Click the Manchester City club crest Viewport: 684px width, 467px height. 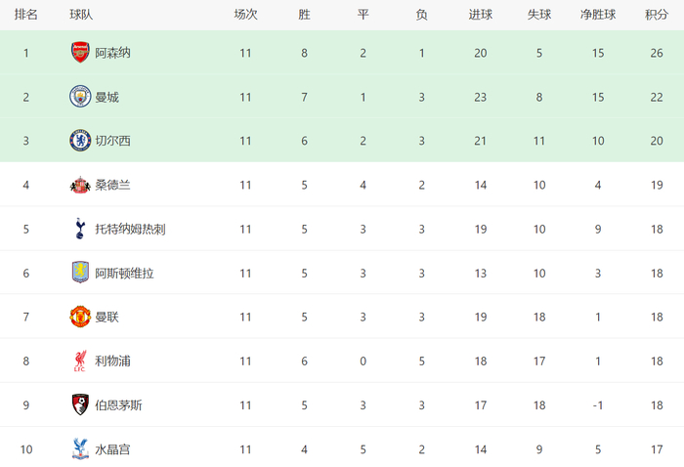(80, 97)
